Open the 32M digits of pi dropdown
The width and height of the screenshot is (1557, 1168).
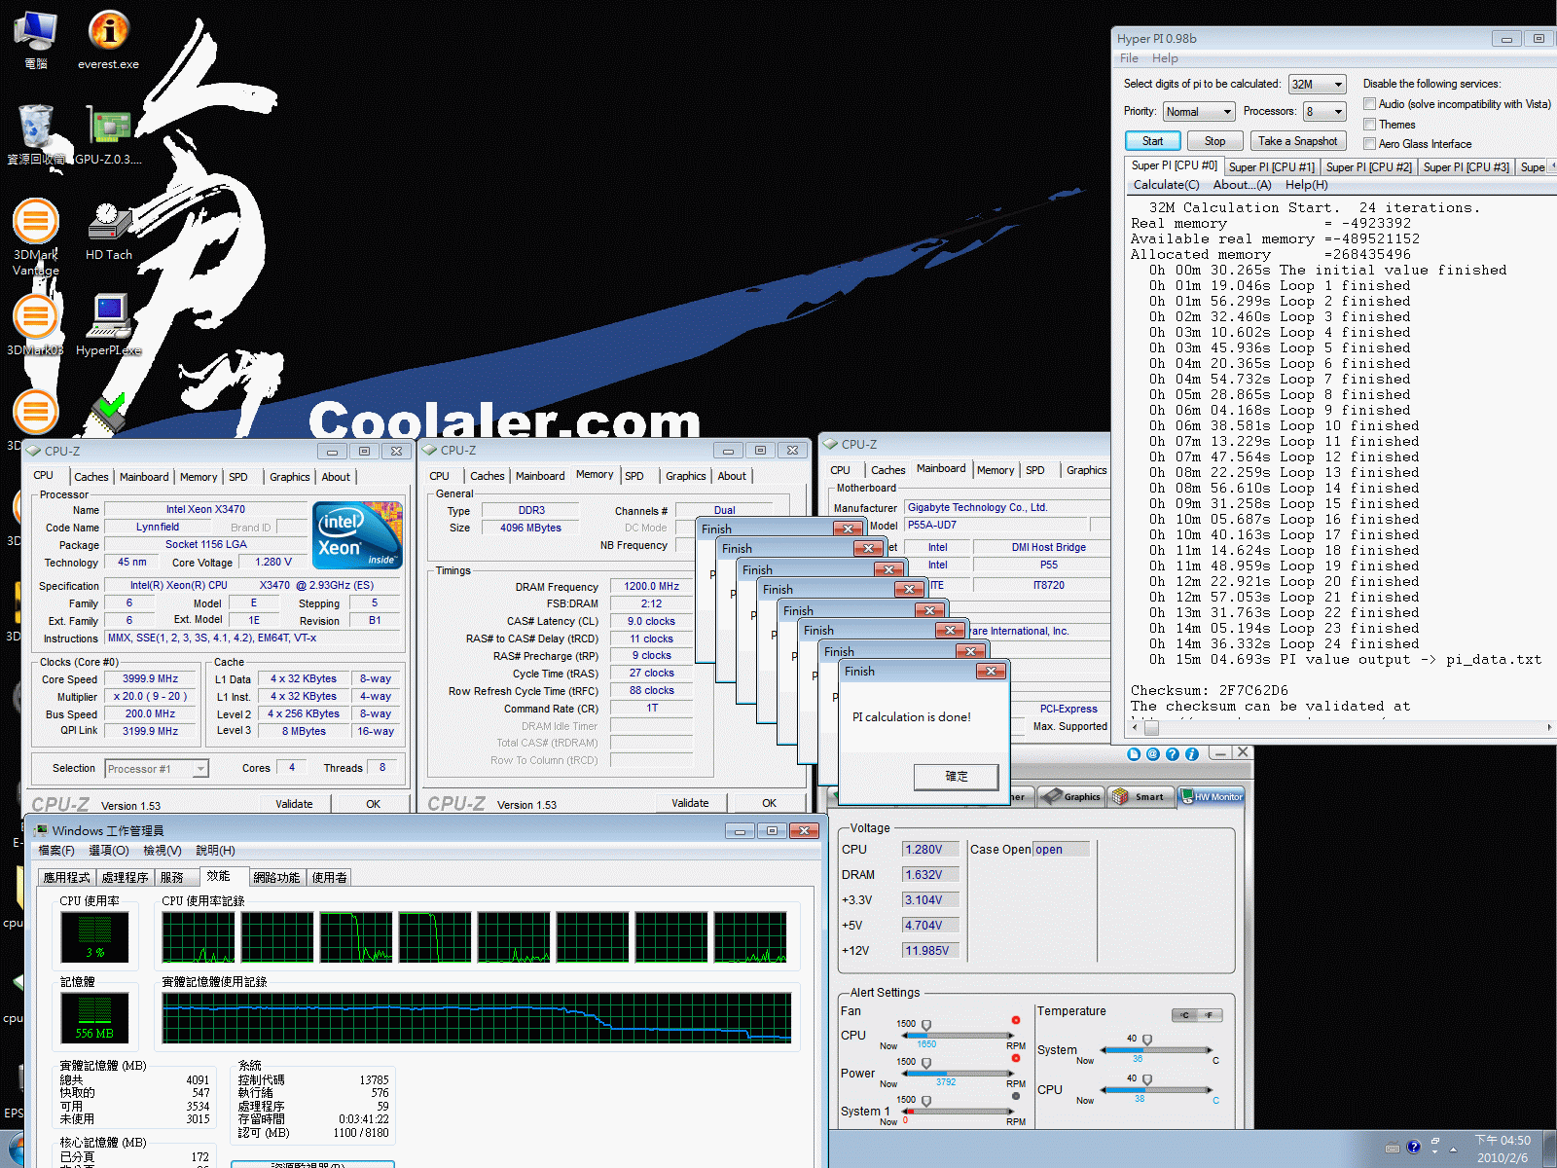coord(1318,85)
